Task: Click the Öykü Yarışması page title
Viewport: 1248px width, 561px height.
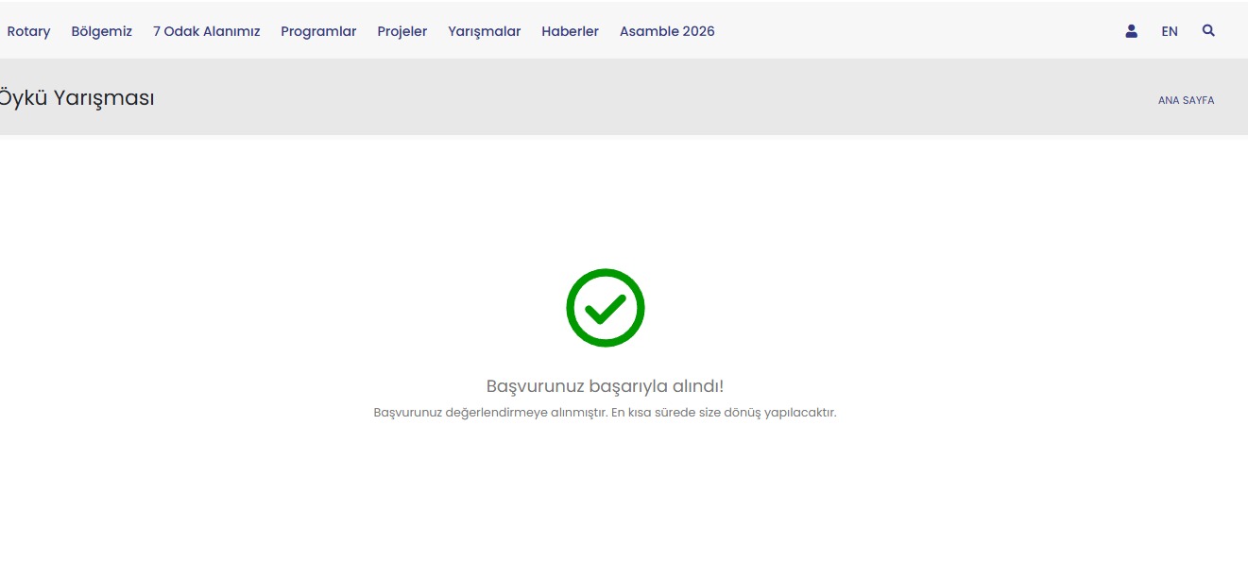Action: (76, 97)
